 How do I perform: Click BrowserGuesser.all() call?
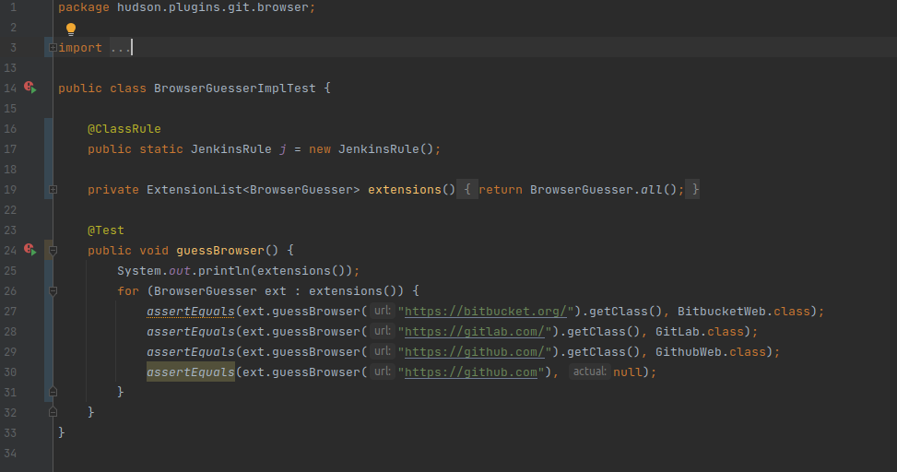pyautogui.click(x=604, y=189)
